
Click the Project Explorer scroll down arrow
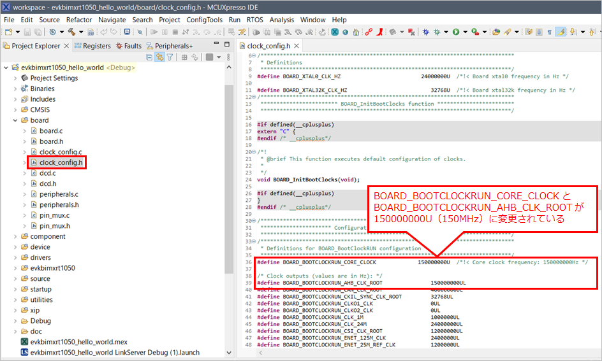point(229,353)
